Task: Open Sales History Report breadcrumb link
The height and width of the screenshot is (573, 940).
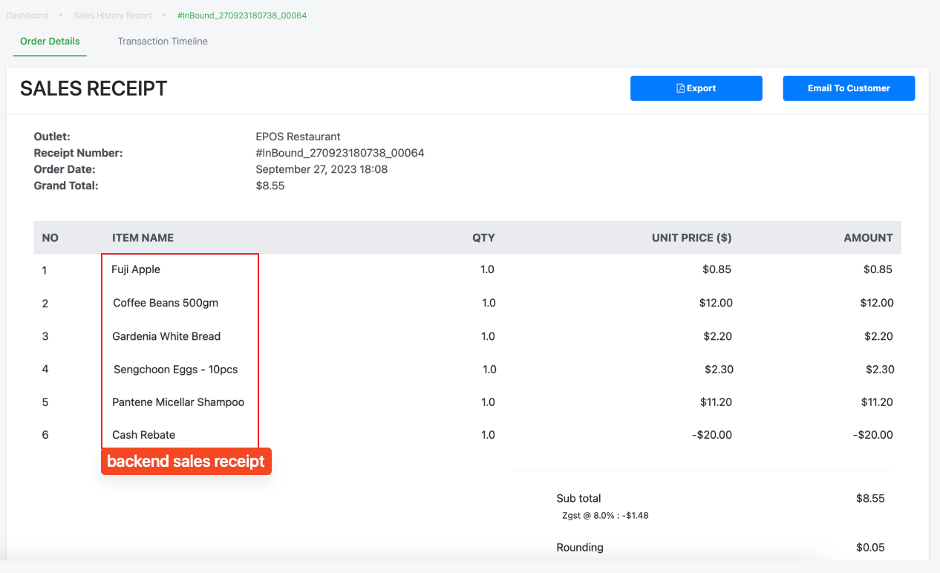Action: pyautogui.click(x=113, y=15)
